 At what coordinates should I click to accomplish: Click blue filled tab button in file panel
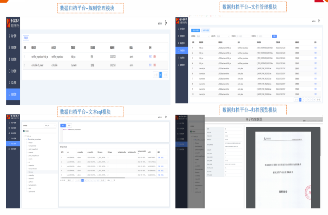pyautogui.click(x=196, y=31)
